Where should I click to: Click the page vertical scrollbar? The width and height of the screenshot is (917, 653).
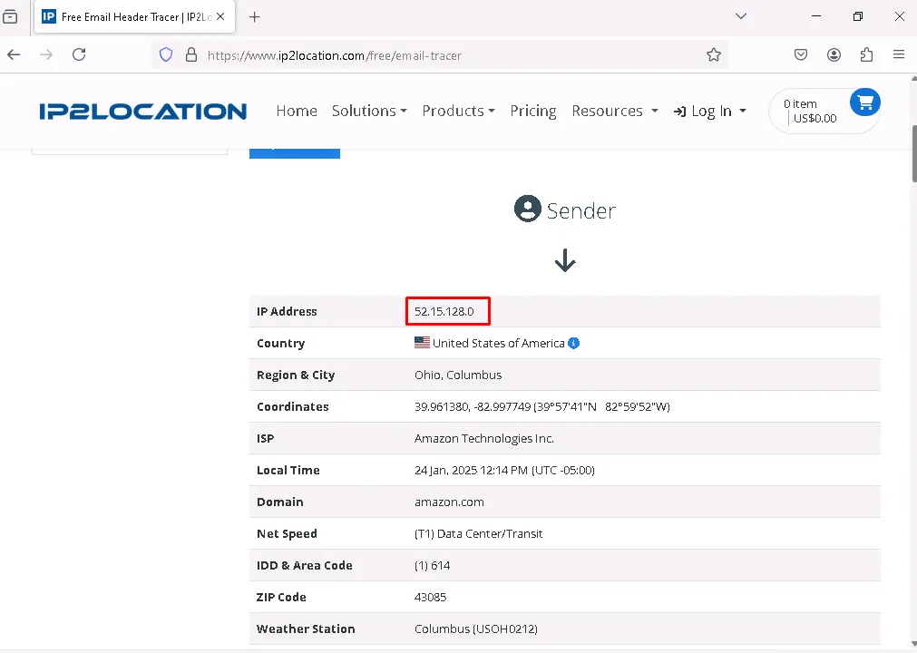(x=912, y=363)
